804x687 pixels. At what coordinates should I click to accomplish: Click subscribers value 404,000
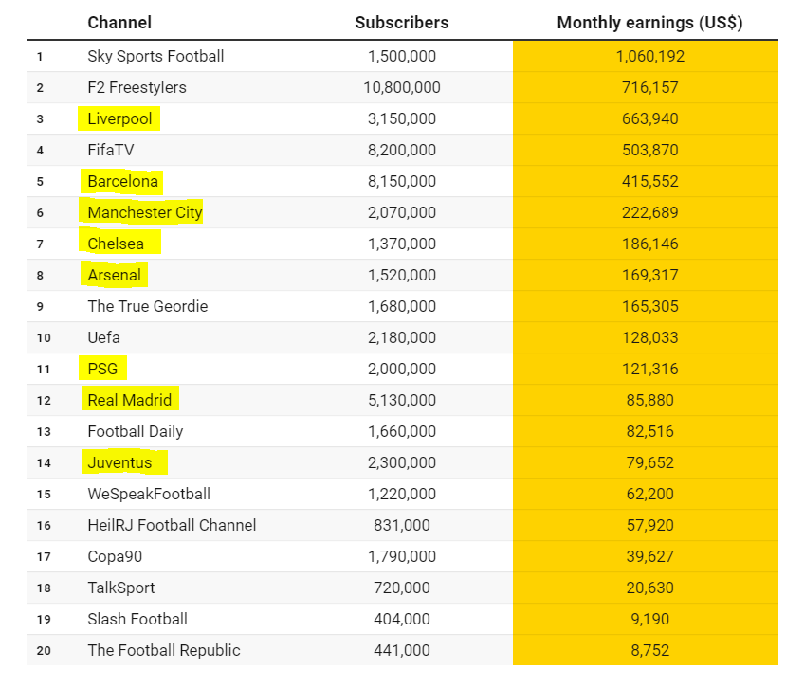401,619
